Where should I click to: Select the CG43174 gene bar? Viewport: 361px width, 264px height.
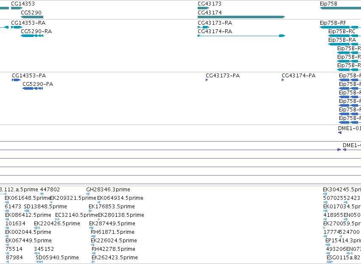[241, 17]
